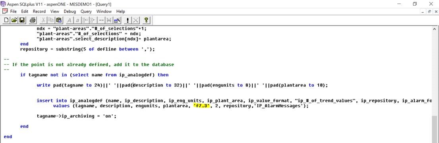
Task: Click the vertical scrollbar up arrow
Action: coord(435,29)
